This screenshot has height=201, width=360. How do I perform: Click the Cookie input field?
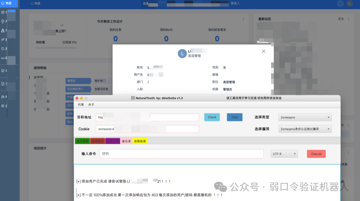(x=147, y=129)
